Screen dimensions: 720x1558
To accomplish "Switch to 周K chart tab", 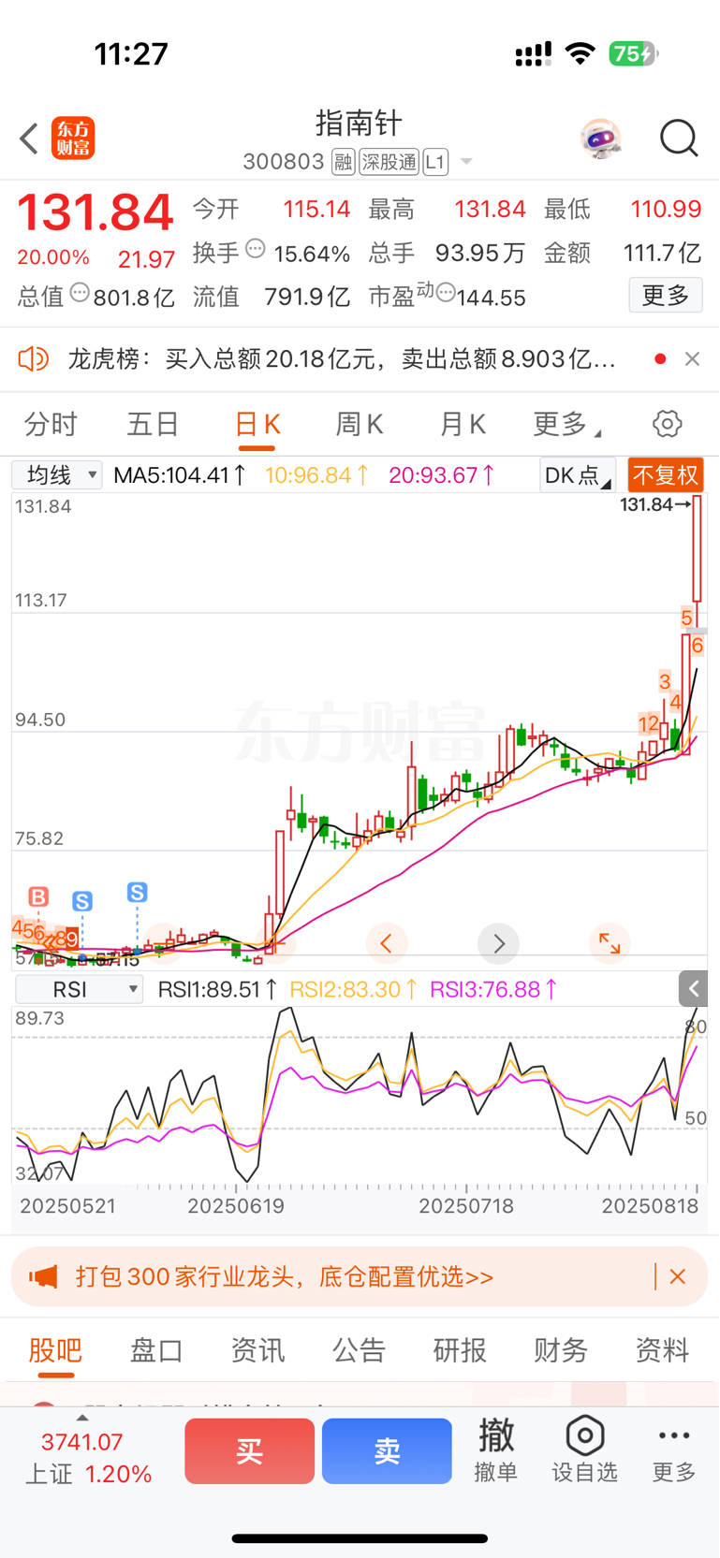I will click(x=360, y=424).
